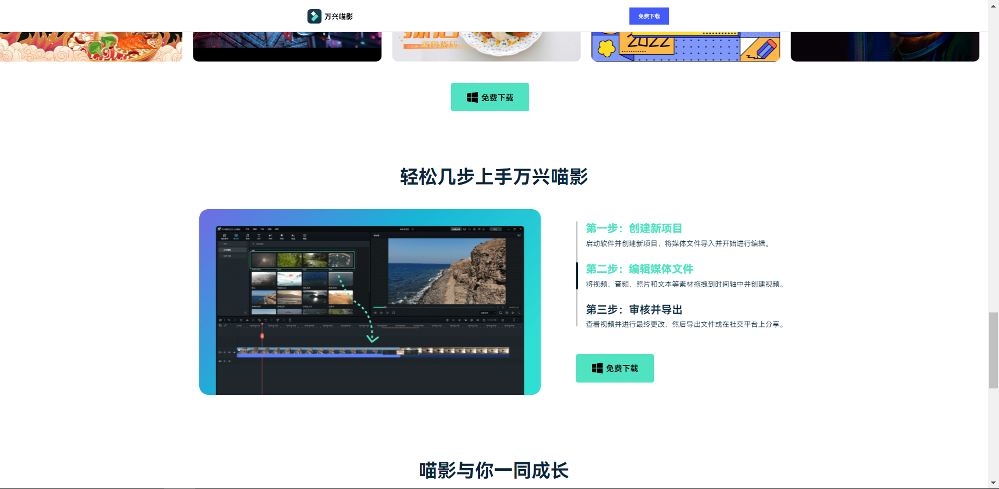Image resolution: width=999 pixels, height=489 pixels.
Task: Click the 贴纸 stickers panel icon
Action: click(x=293, y=235)
